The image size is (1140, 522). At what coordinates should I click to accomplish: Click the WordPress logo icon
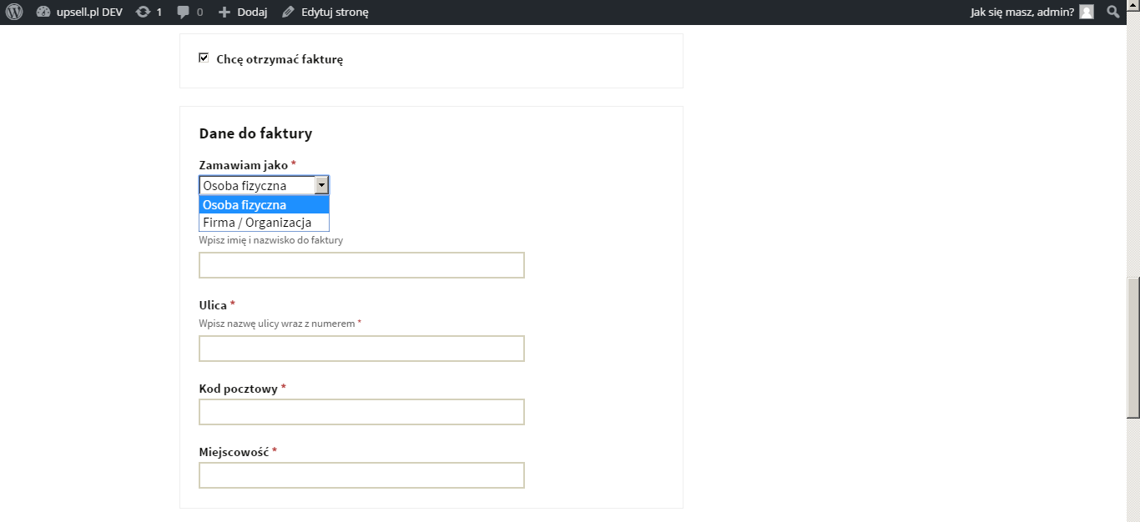click(x=13, y=13)
